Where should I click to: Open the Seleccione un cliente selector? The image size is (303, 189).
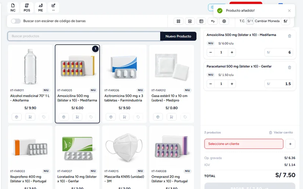point(244,144)
